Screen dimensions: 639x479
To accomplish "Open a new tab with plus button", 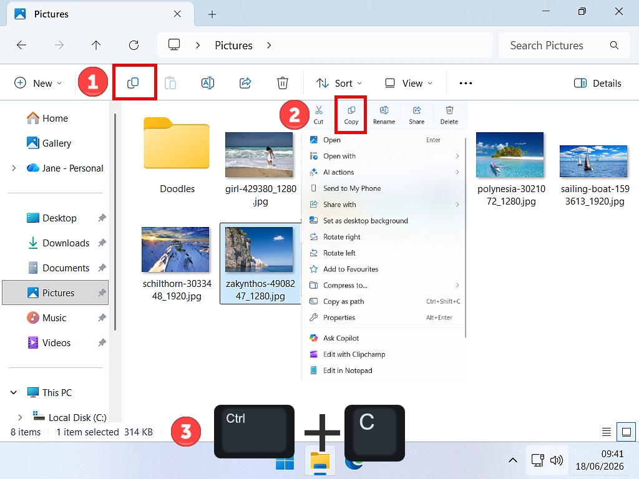I will 212,14.
